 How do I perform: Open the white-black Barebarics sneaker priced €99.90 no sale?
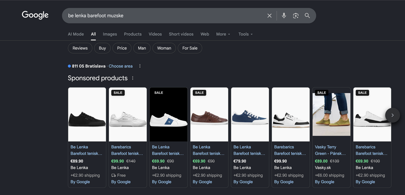point(291,114)
